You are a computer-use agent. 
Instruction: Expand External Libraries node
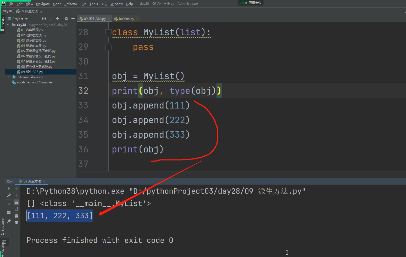coord(8,77)
